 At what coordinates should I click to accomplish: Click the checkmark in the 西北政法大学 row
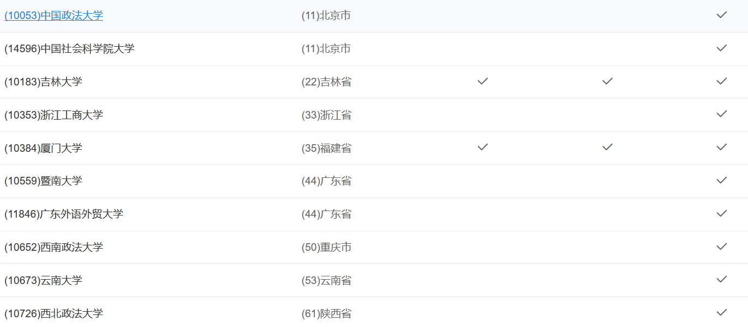pyautogui.click(x=721, y=313)
